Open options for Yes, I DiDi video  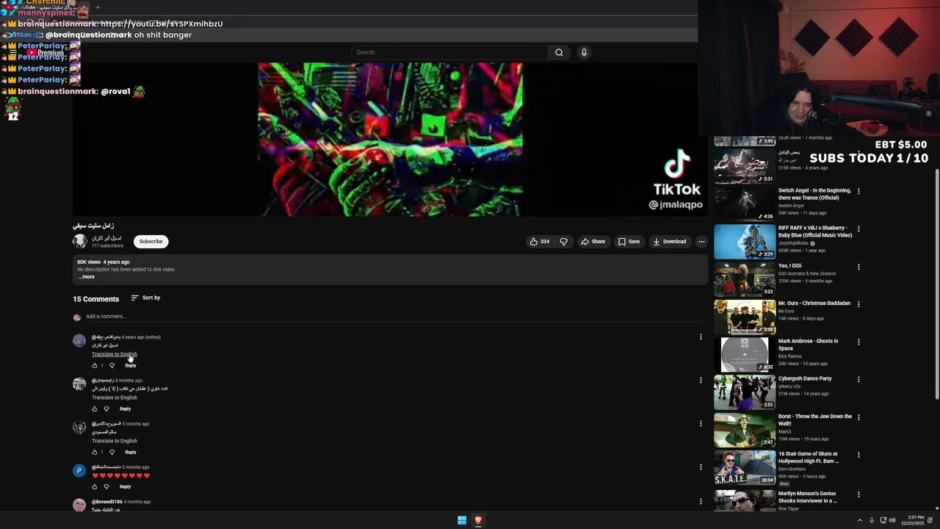[x=858, y=267]
